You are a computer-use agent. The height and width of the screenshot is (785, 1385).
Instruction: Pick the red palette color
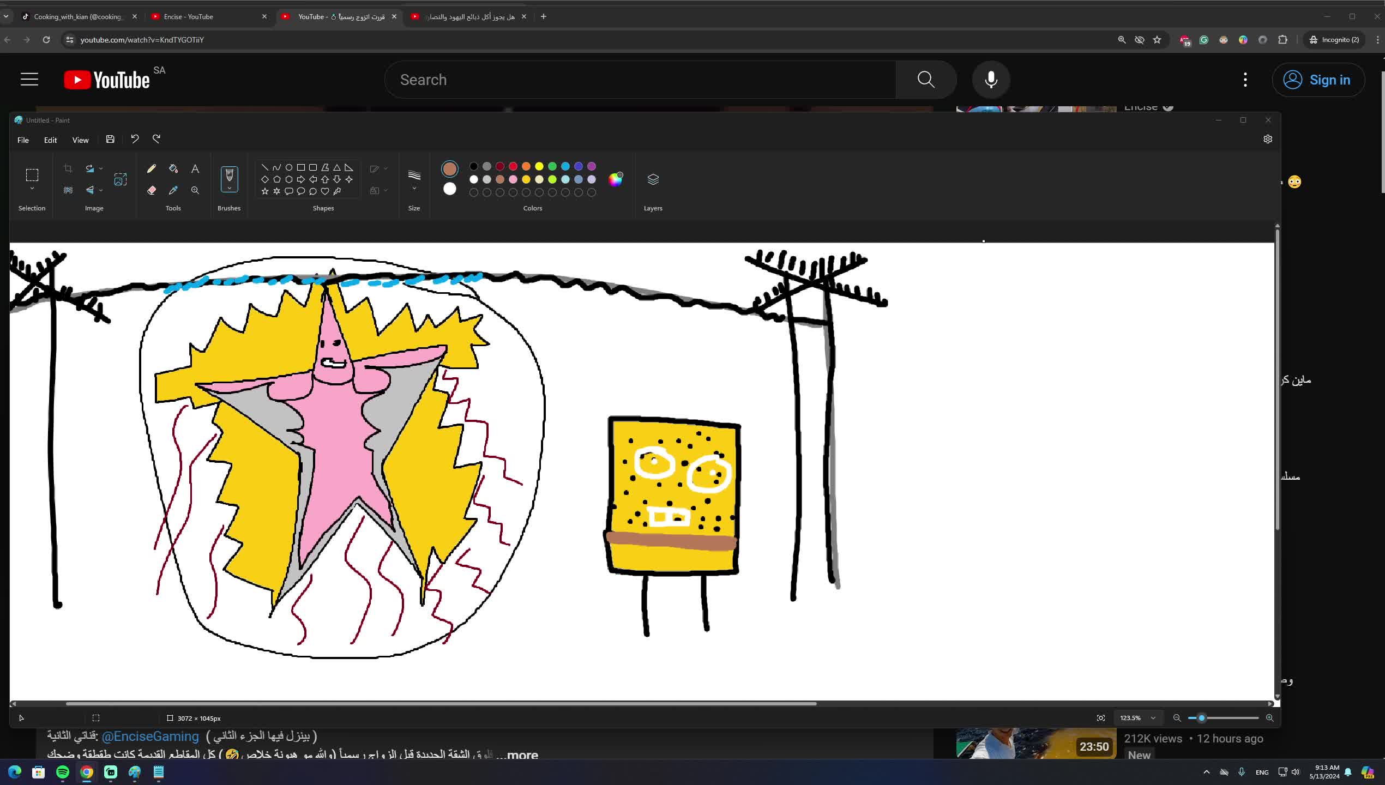(x=513, y=166)
